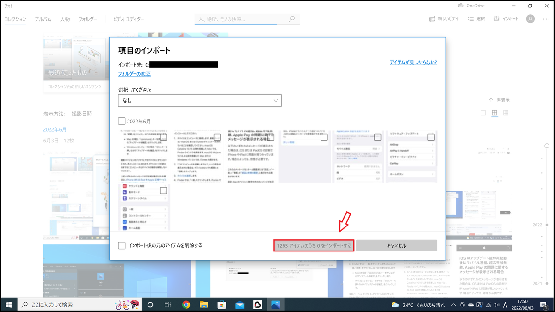Tick checkbox on the Apple Pay thumbnail

(x=271, y=137)
